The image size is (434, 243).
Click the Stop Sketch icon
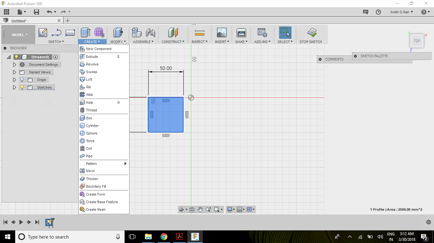pos(312,32)
